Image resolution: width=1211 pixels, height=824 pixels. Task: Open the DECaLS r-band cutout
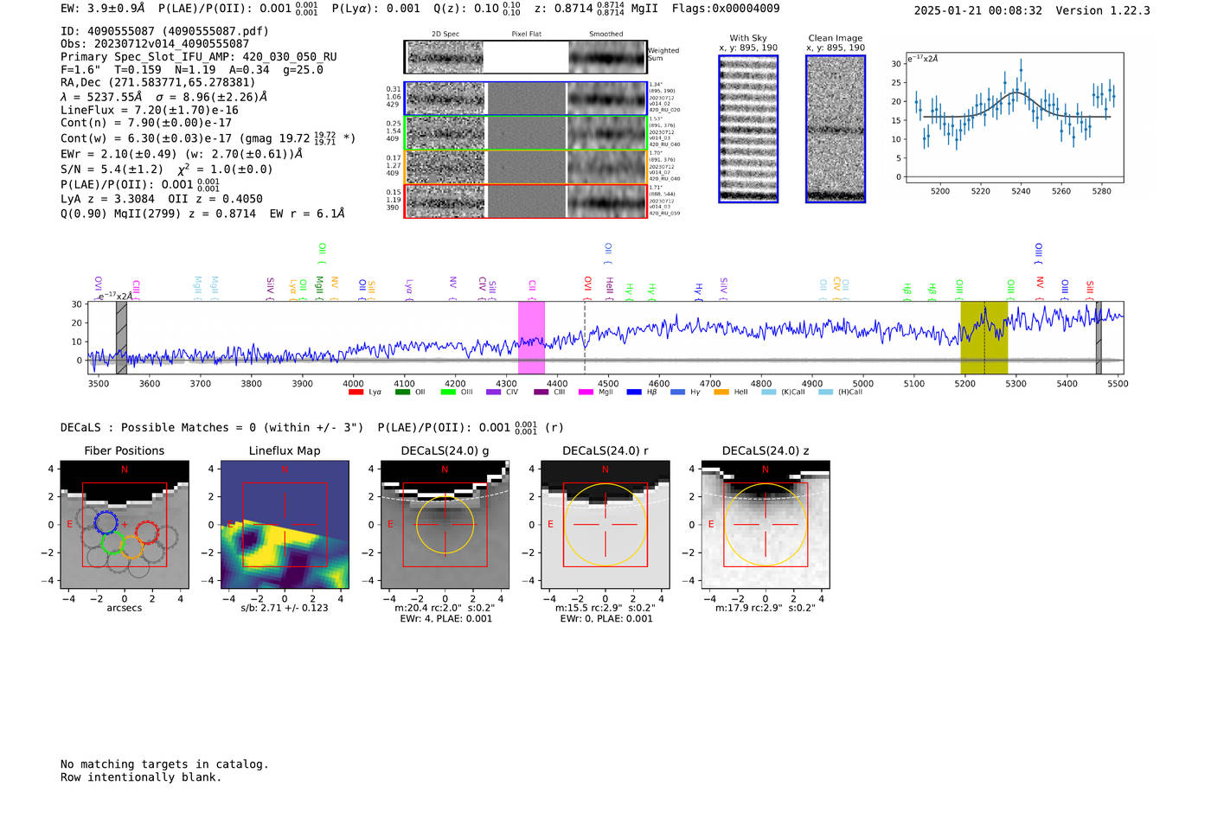coord(605,525)
